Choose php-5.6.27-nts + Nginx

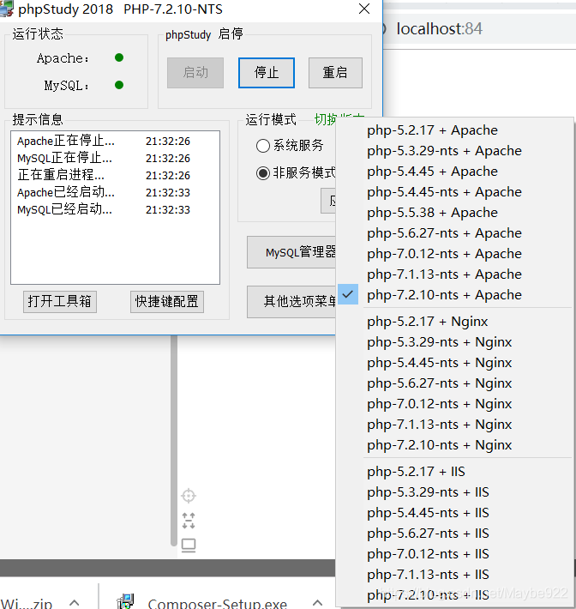pyautogui.click(x=455, y=383)
